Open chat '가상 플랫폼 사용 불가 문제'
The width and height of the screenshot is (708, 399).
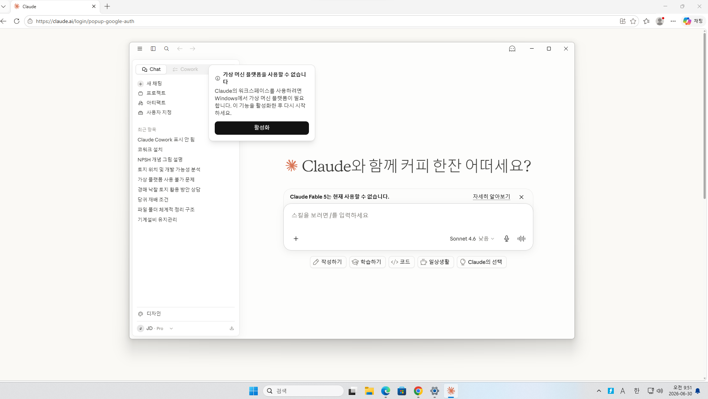pyautogui.click(x=166, y=180)
